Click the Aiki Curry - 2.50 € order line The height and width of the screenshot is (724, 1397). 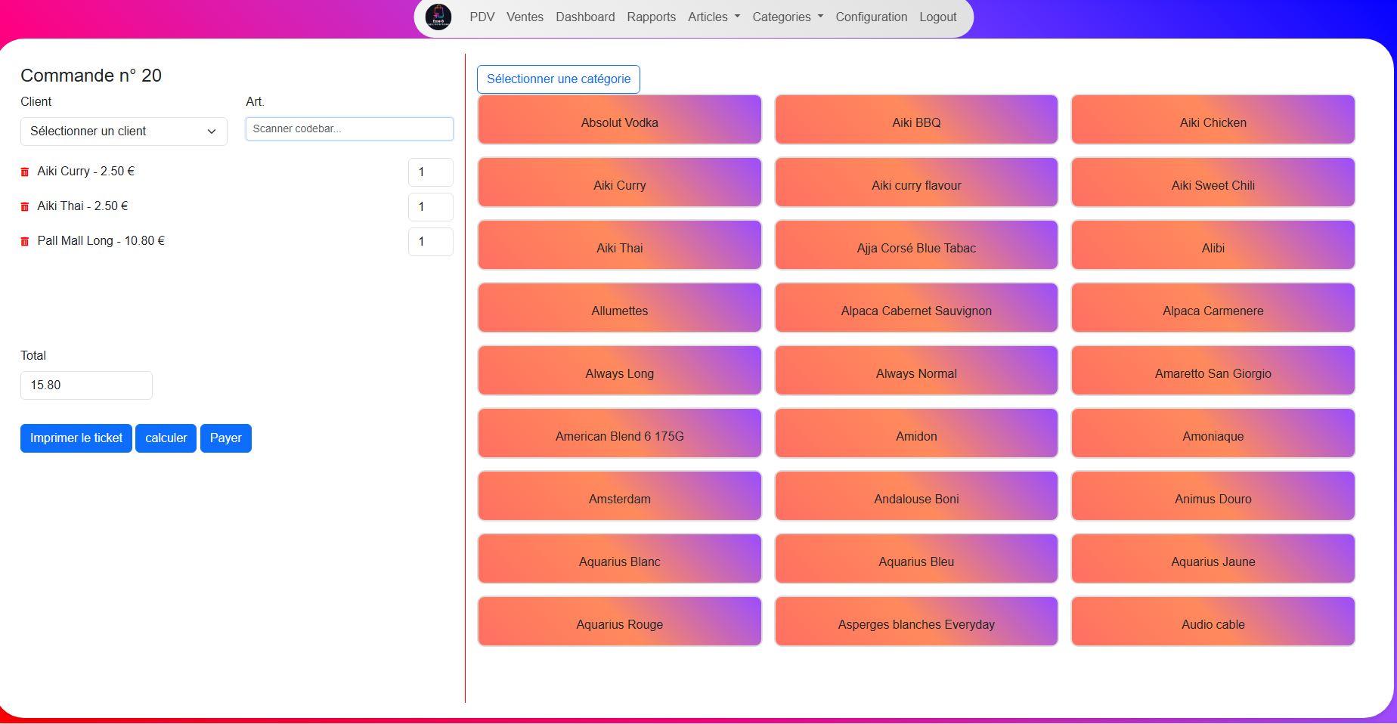(x=85, y=172)
